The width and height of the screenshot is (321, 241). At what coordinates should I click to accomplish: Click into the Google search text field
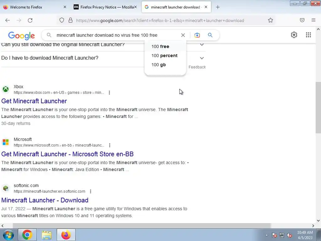[x=117, y=35]
